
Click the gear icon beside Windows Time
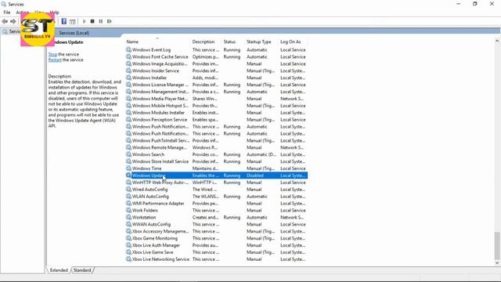tap(128, 168)
